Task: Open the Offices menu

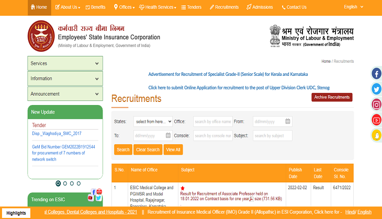Action: pyautogui.click(x=124, y=7)
